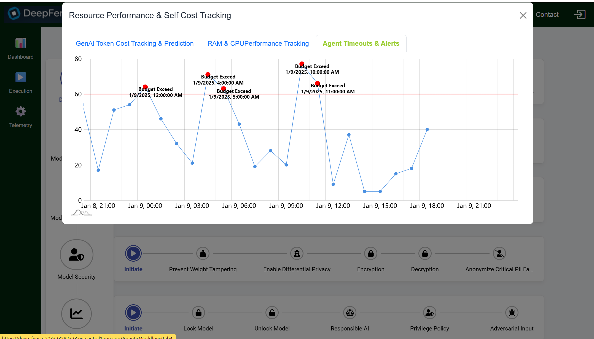Click the Adversarial Input bug icon
The image size is (594, 339).
point(512,313)
